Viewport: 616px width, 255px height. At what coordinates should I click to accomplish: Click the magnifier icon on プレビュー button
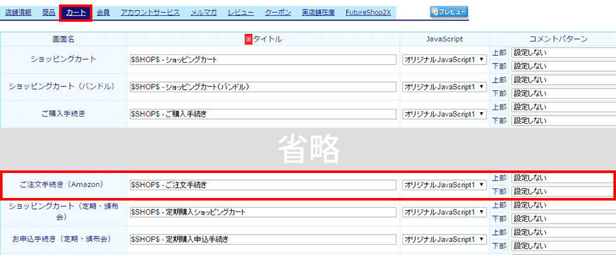434,12
